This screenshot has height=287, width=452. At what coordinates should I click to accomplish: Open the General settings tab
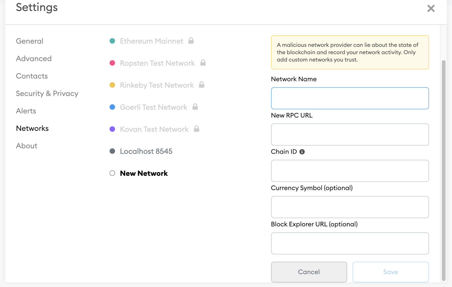(x=30, y=41)
